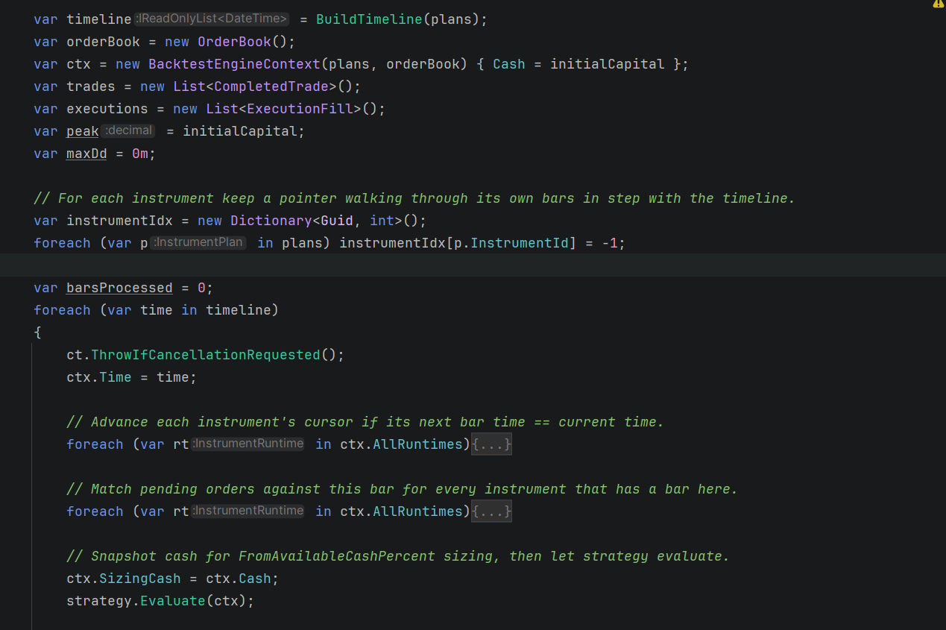Click the Dictionary type in the instrumentIdx declaration

271,221
